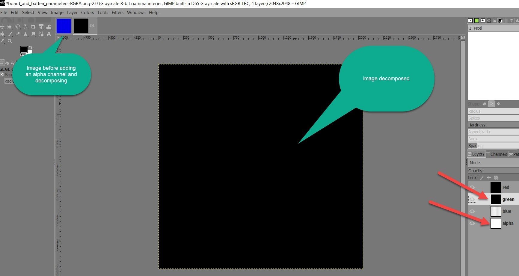Activate the Crop tool
This screenshot has height=276, width=519.
pyautogui.click(x=33, y=27)
